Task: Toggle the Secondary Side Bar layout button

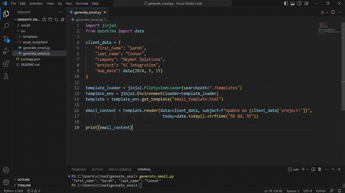Action: (299, 4)
